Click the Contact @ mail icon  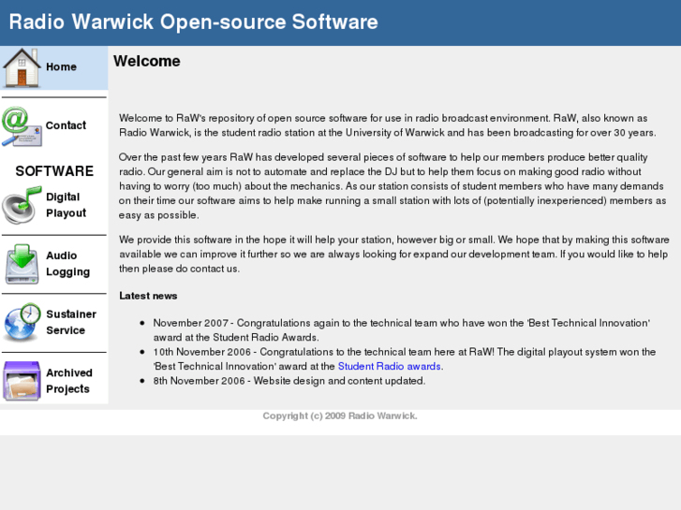coord(22,126)
